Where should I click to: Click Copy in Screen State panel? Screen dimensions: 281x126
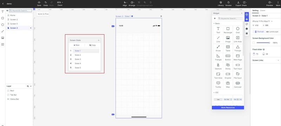[x=93, y=45]
